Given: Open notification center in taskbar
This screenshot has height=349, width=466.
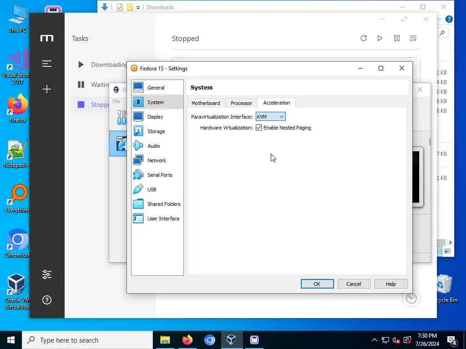Looking at the screenshot, I should pyautogui.click(x=452, y=341).
